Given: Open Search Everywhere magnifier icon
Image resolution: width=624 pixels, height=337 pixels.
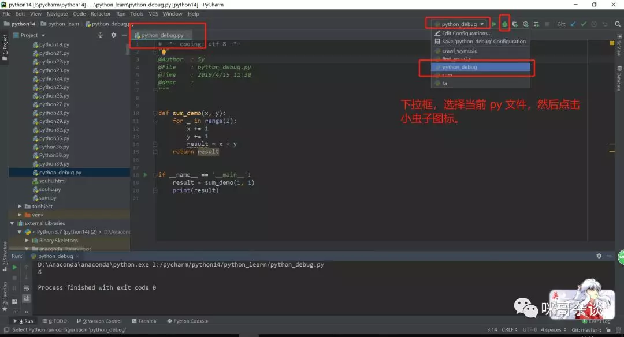Looking at the screenshot, I should coord(618,24).
